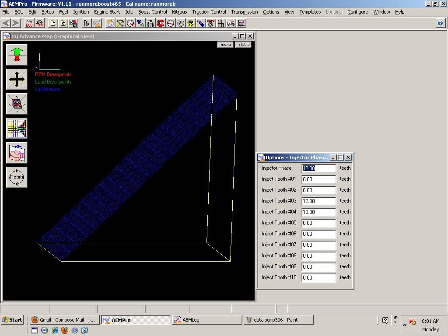Open the tree list toolbar icon
Viewport: 448px width, 336px height.
[86, 23]
